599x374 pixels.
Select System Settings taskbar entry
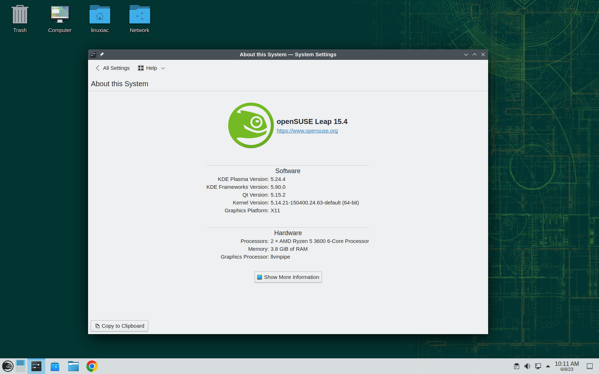tap(36, 366)
